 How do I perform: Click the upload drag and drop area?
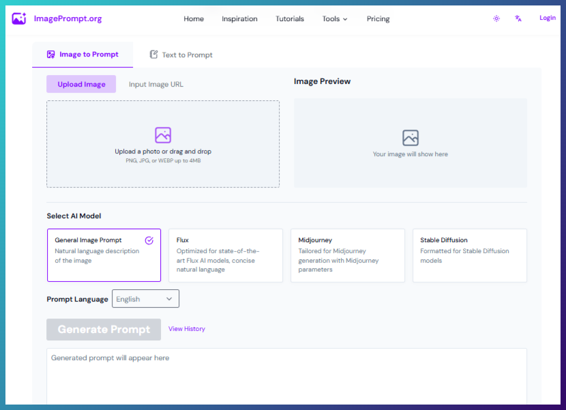pos(163,144)
